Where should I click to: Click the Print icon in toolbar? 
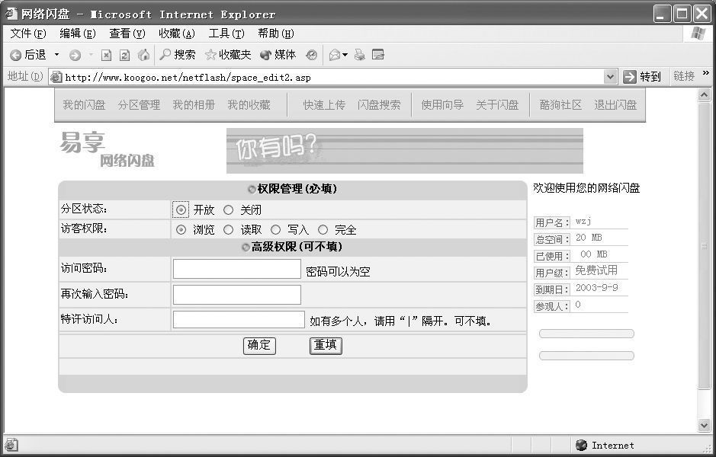359,55
